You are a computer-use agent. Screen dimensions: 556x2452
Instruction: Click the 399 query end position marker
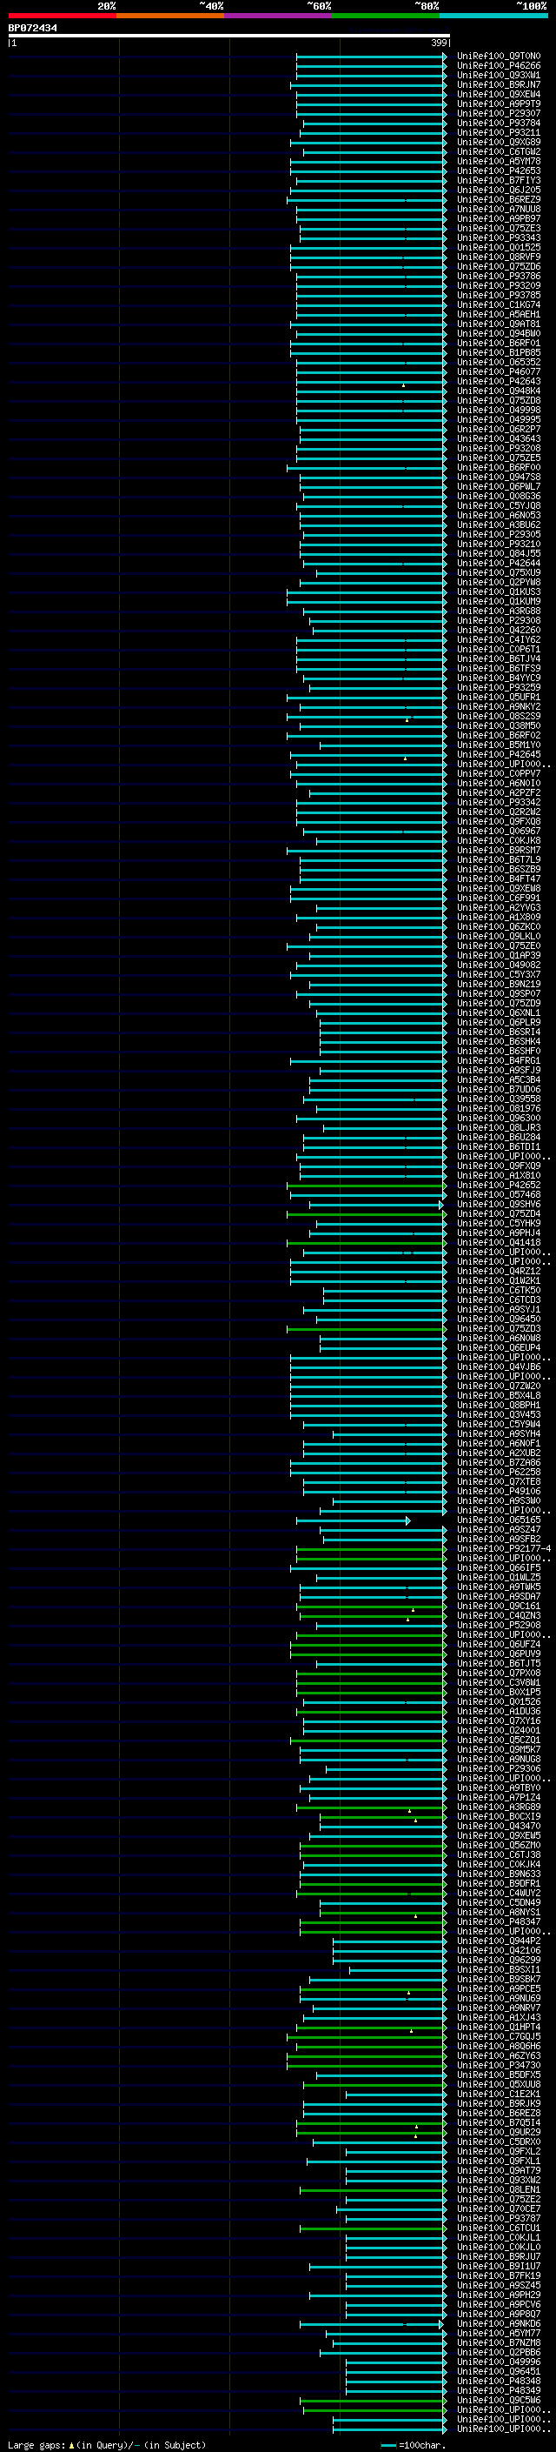pyautogui.click(x=439, y=43)
